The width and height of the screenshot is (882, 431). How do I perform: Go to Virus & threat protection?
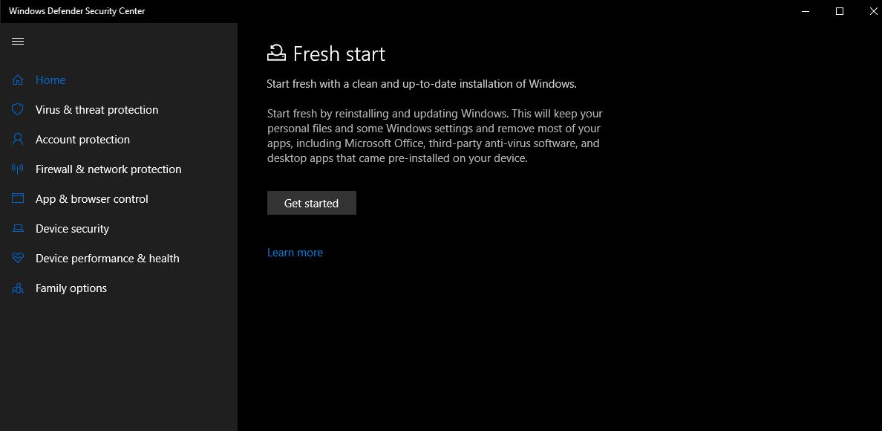[x=97, y=110]
